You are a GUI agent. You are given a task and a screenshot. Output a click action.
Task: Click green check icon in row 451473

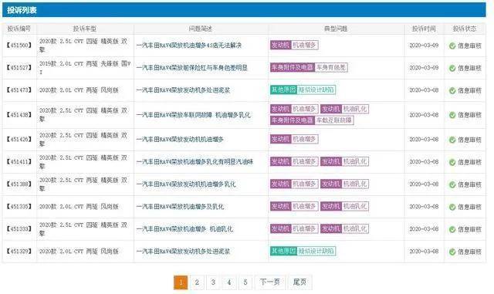452,90
